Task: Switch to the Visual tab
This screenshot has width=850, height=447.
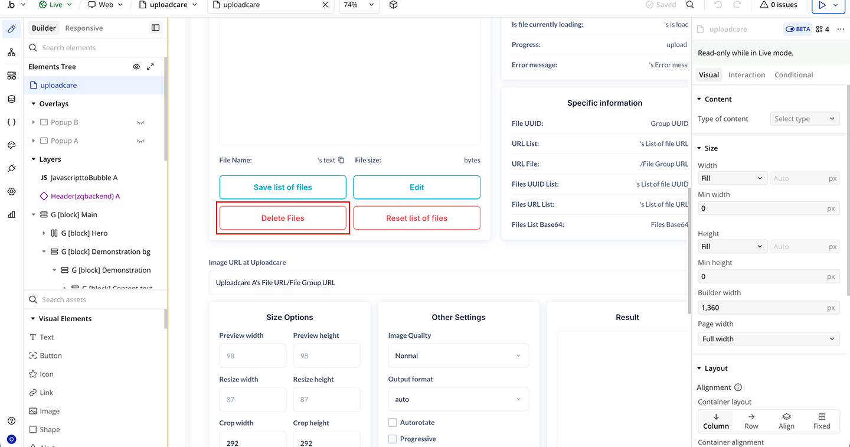Action: (x=709, y=75)
